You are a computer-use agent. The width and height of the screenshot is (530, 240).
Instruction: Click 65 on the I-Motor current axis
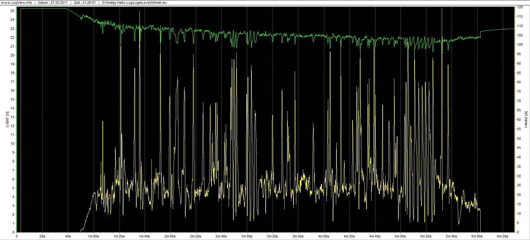(x=519, y=110)
